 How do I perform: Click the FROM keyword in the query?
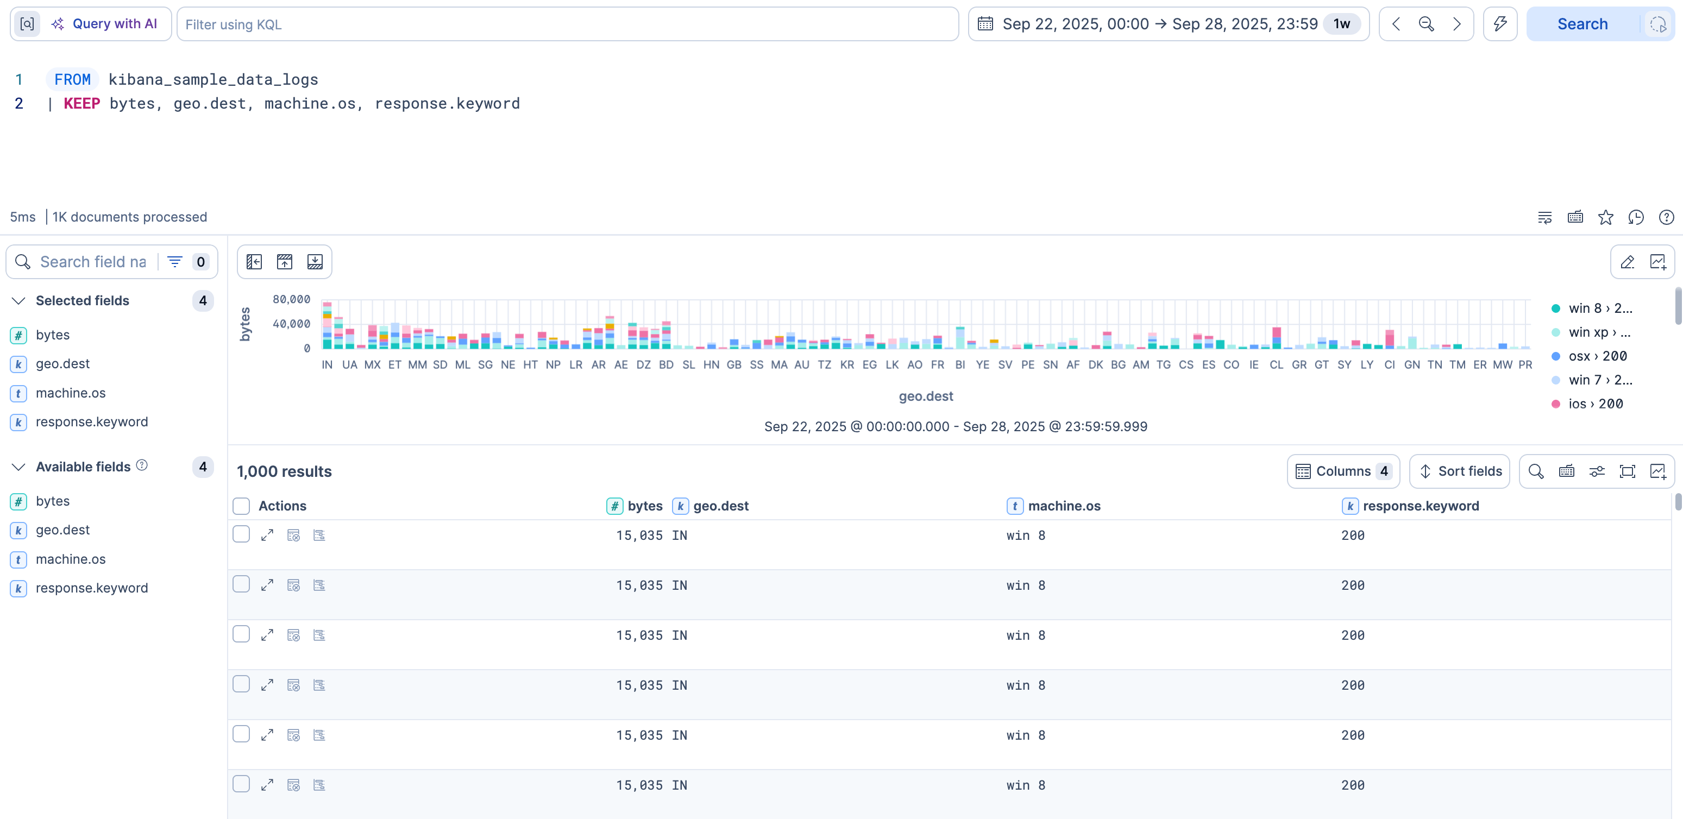pyautogui.click(x=72, y=80)
